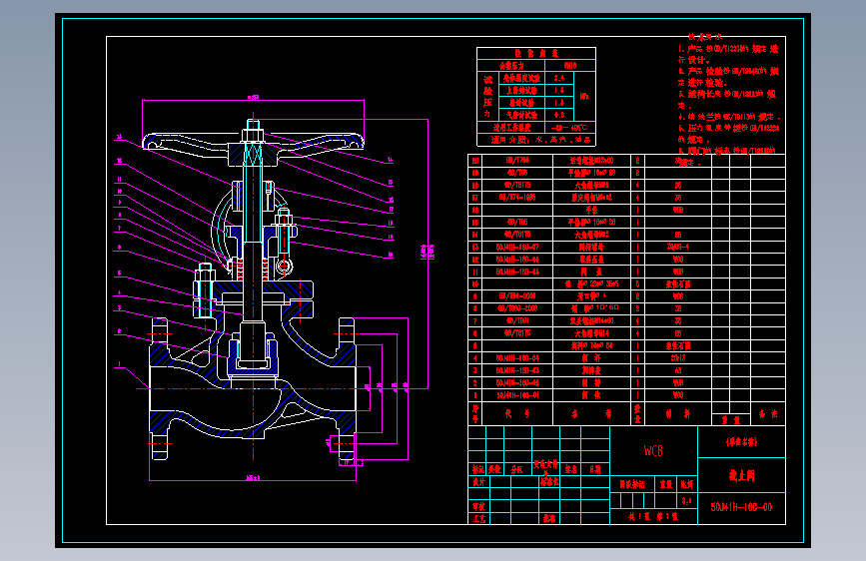The width and height of the screenshot is (866, 561).
Task: Click the 2.4 shell test pressure value
Action: point(559,78)
